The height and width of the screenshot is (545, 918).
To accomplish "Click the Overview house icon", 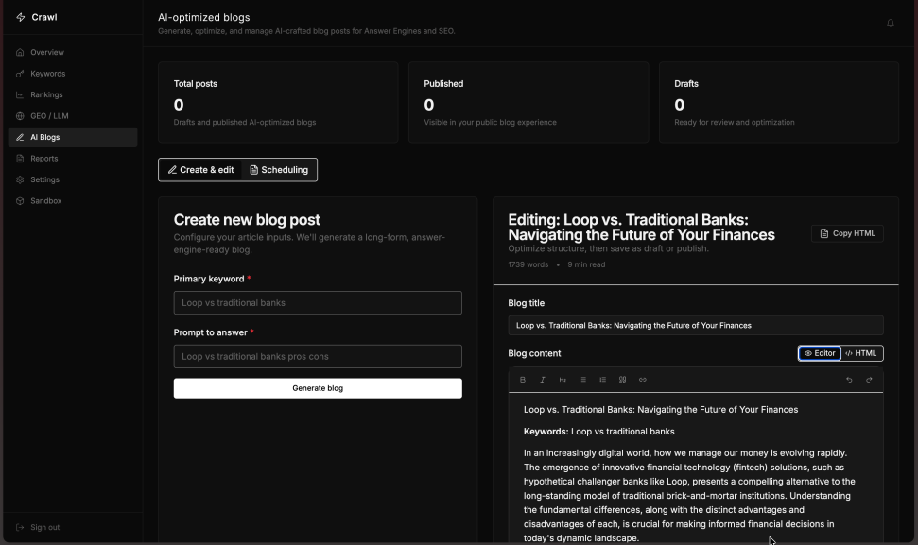I will [x=20, y=52].
